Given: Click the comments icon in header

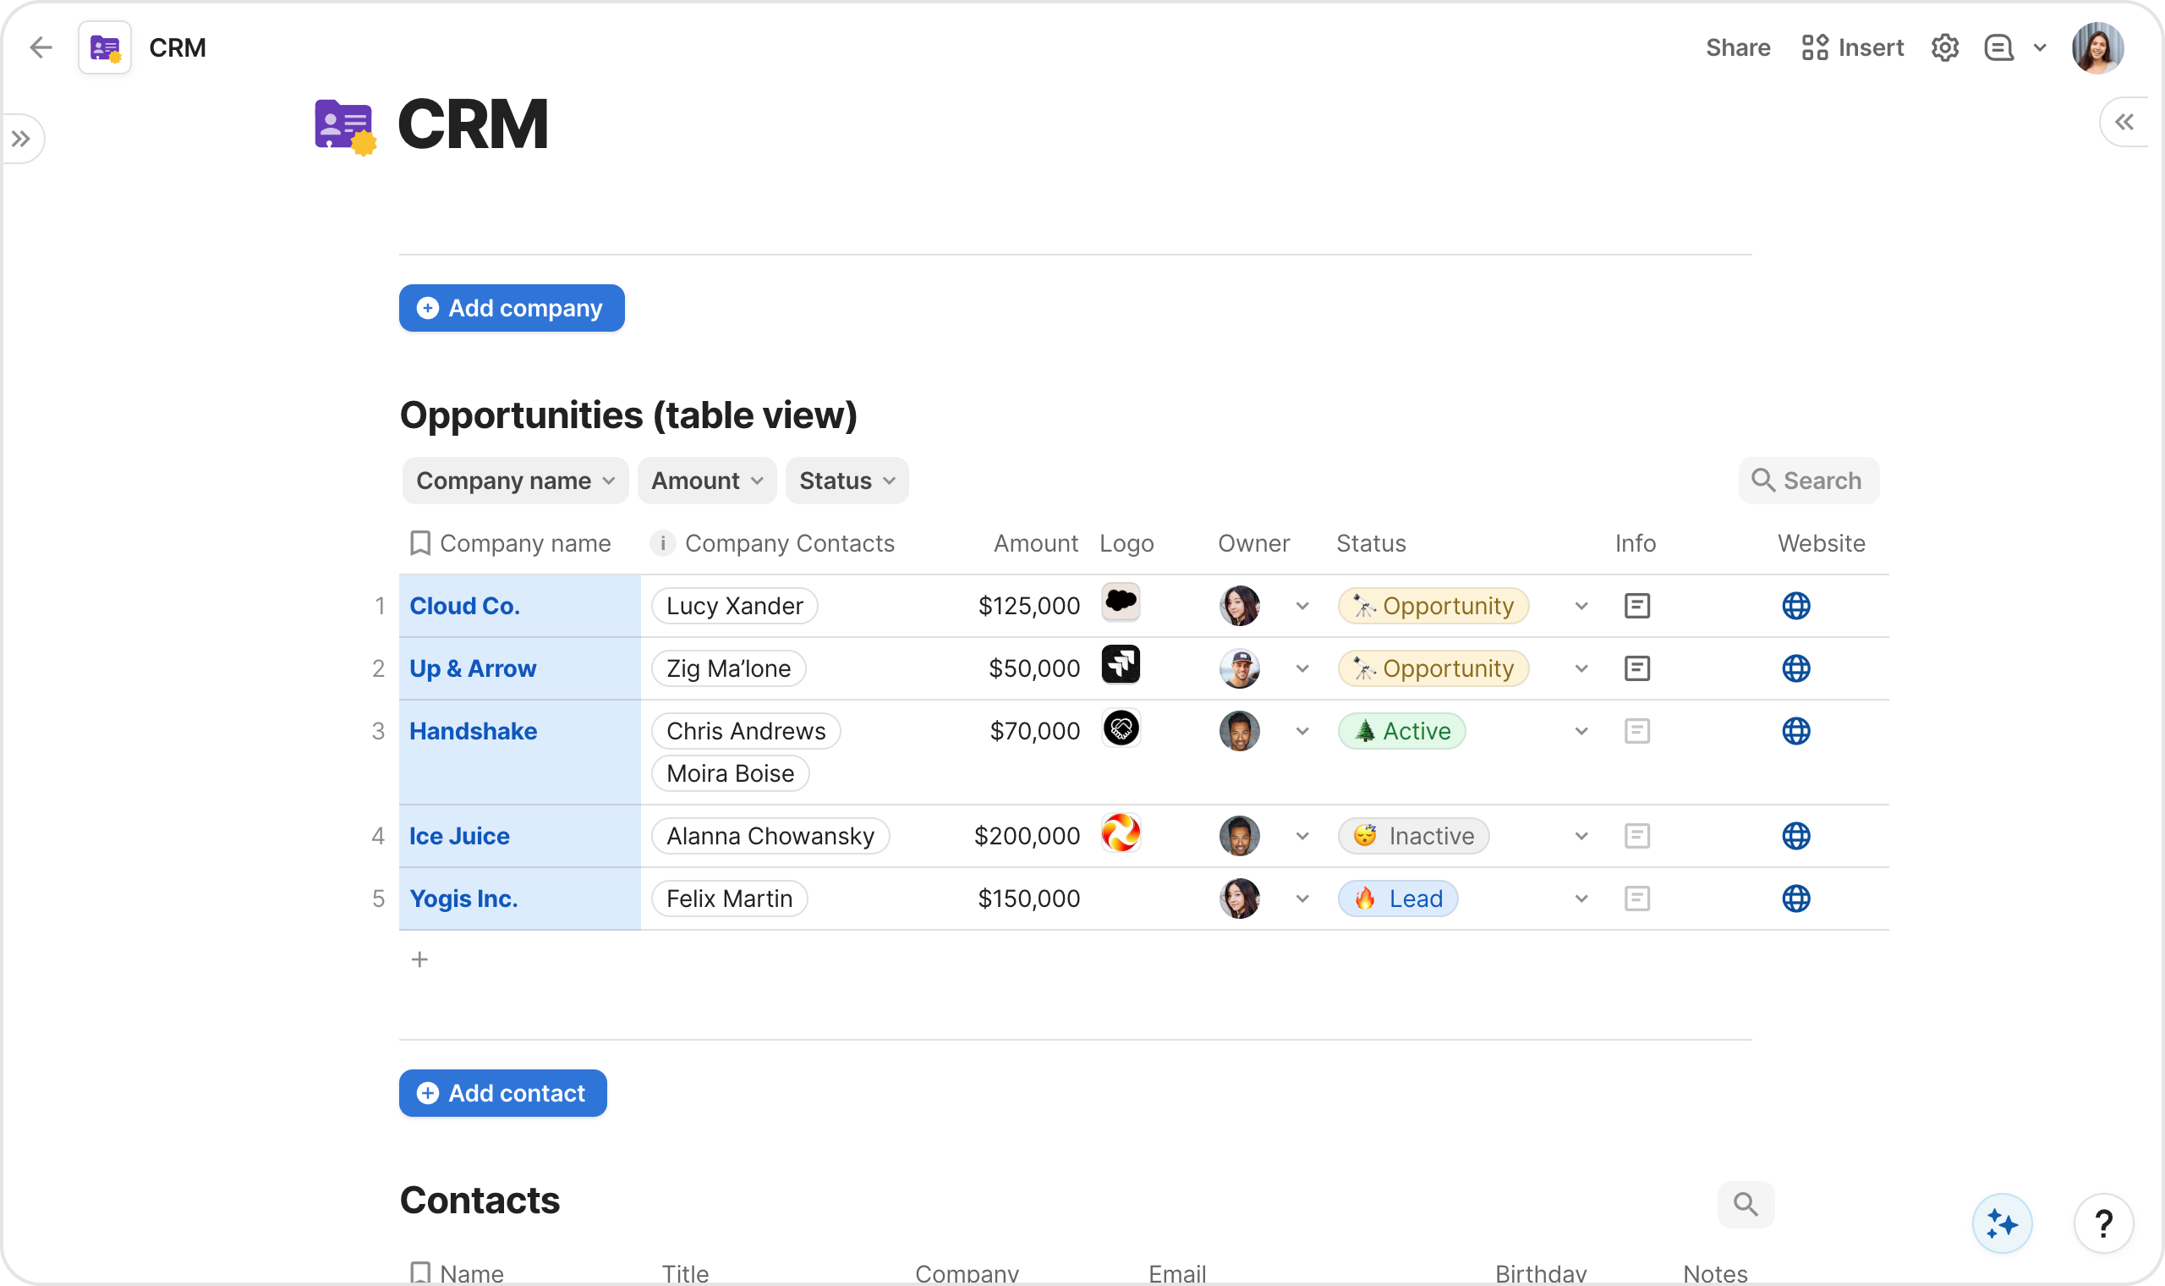Looking at the screenshot, I should (1998, 47).
